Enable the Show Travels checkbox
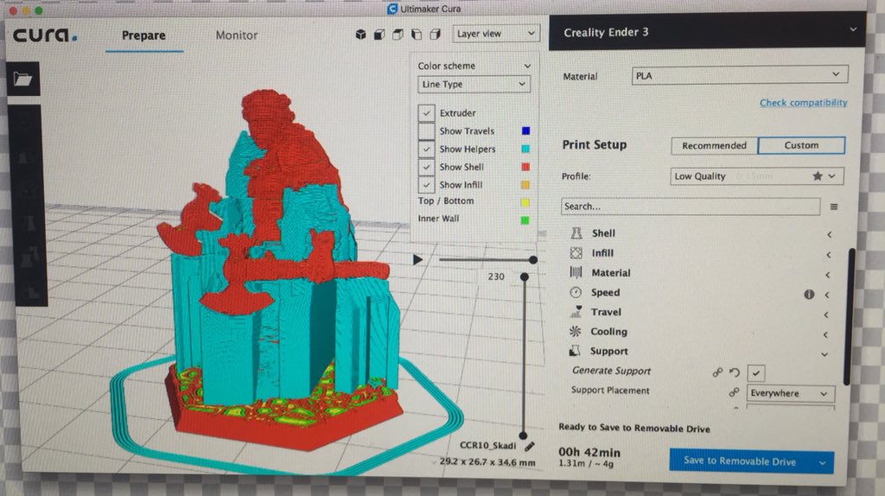The image size is (885, 496). click(x=427, y=130)
